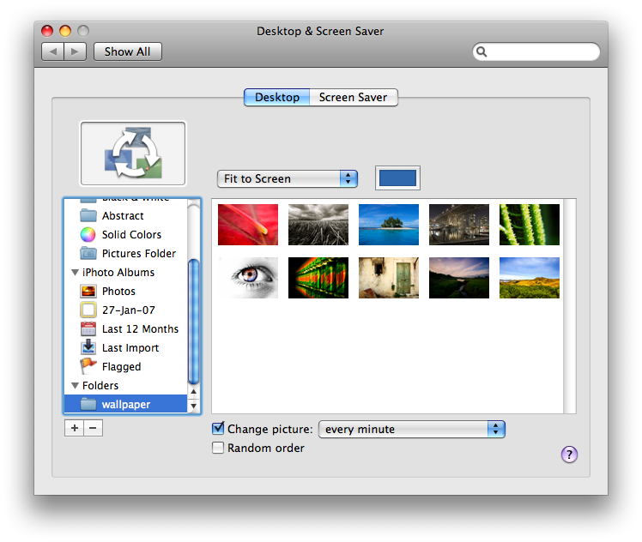
Task: Add a folder with the plus button
Action: [74, 428]
